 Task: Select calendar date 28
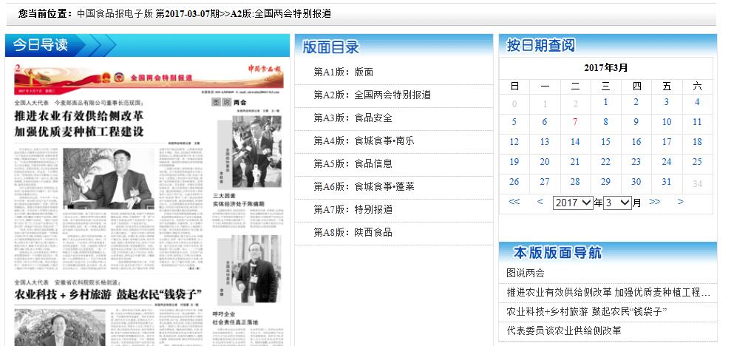coord(575,182)
